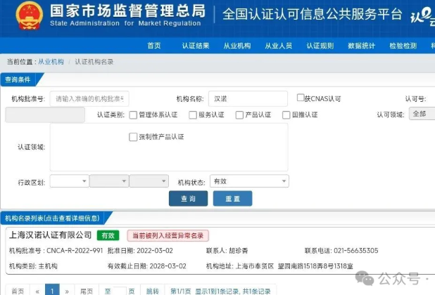Follow the 从业机构 breadcrumb link

[51, 62]
